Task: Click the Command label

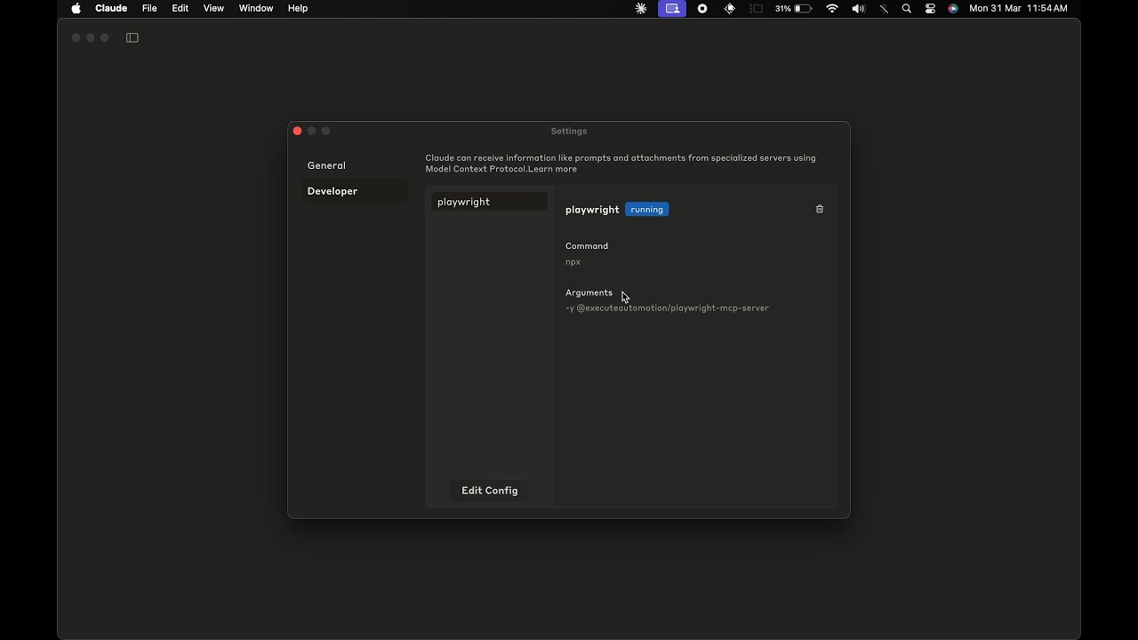Action: coord(587,246)
